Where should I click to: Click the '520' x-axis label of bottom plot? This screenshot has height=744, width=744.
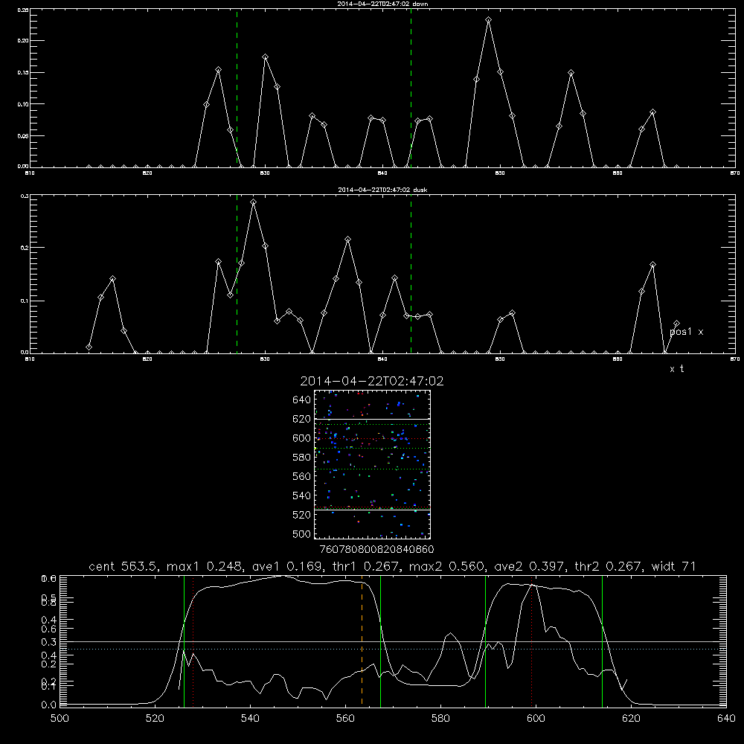[x=155, y=719]
